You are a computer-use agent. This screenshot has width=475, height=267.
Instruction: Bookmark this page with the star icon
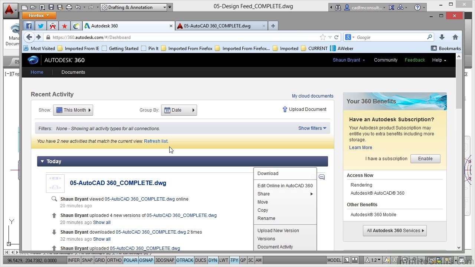323,37
